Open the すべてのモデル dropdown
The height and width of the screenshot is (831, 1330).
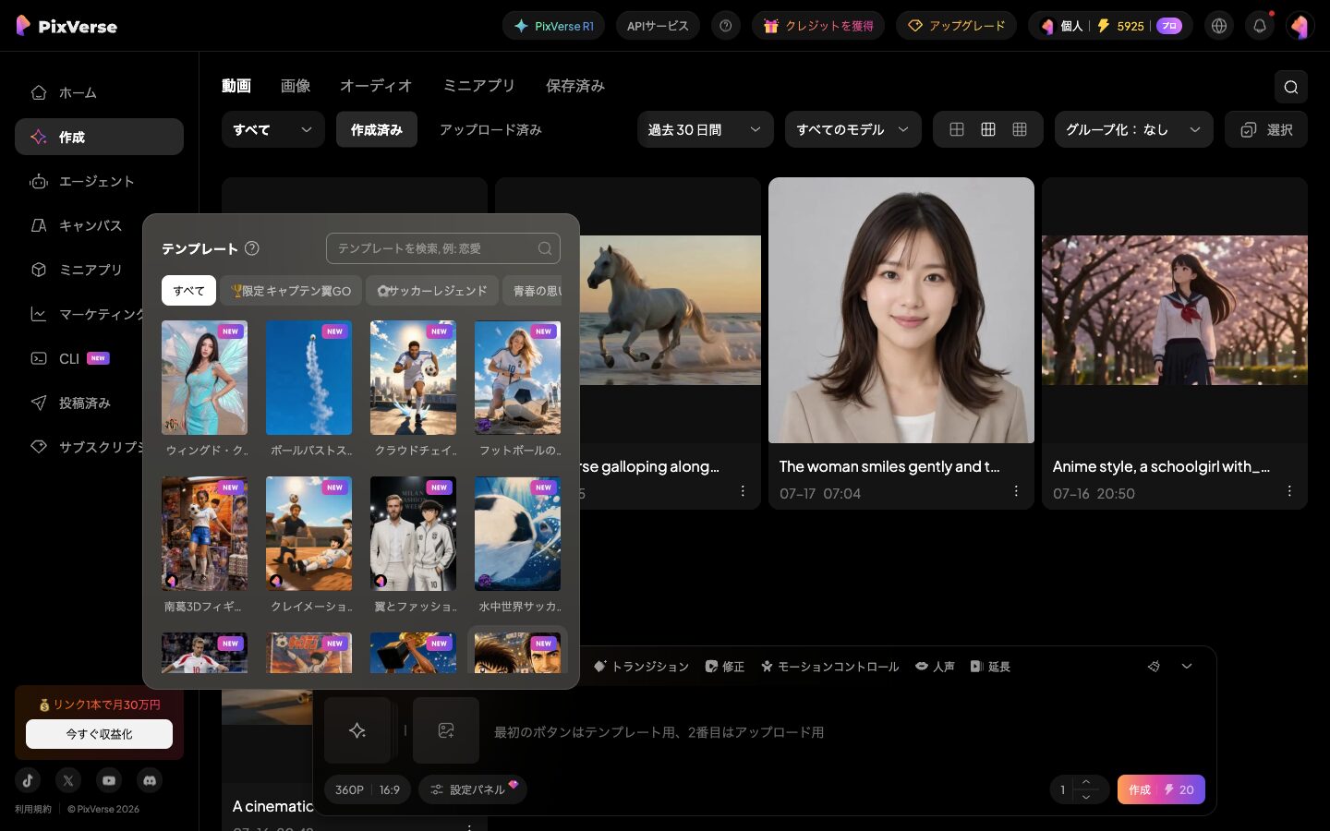[853, 130]
